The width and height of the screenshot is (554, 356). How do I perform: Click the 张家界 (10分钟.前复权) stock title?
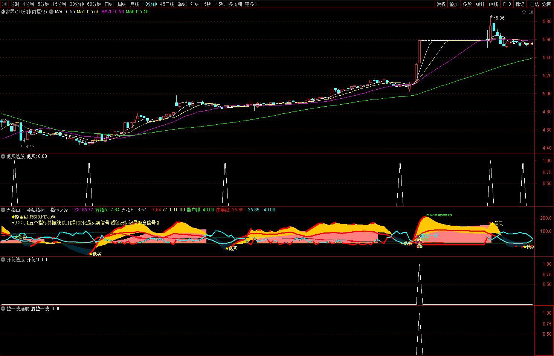pyautogui.click(x=24, y=12)
